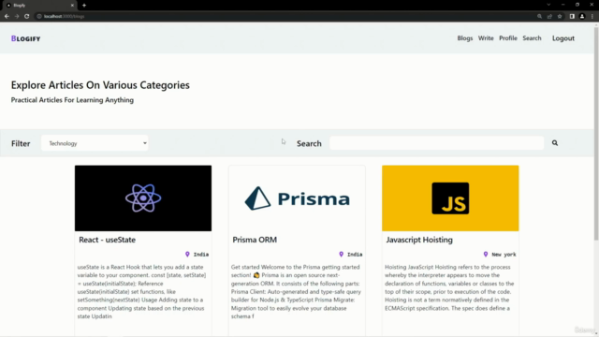Open the Javascript Hoisting article title
This screenshot has height=337, width=599.
pyautogui.click(x=419, y=240)
